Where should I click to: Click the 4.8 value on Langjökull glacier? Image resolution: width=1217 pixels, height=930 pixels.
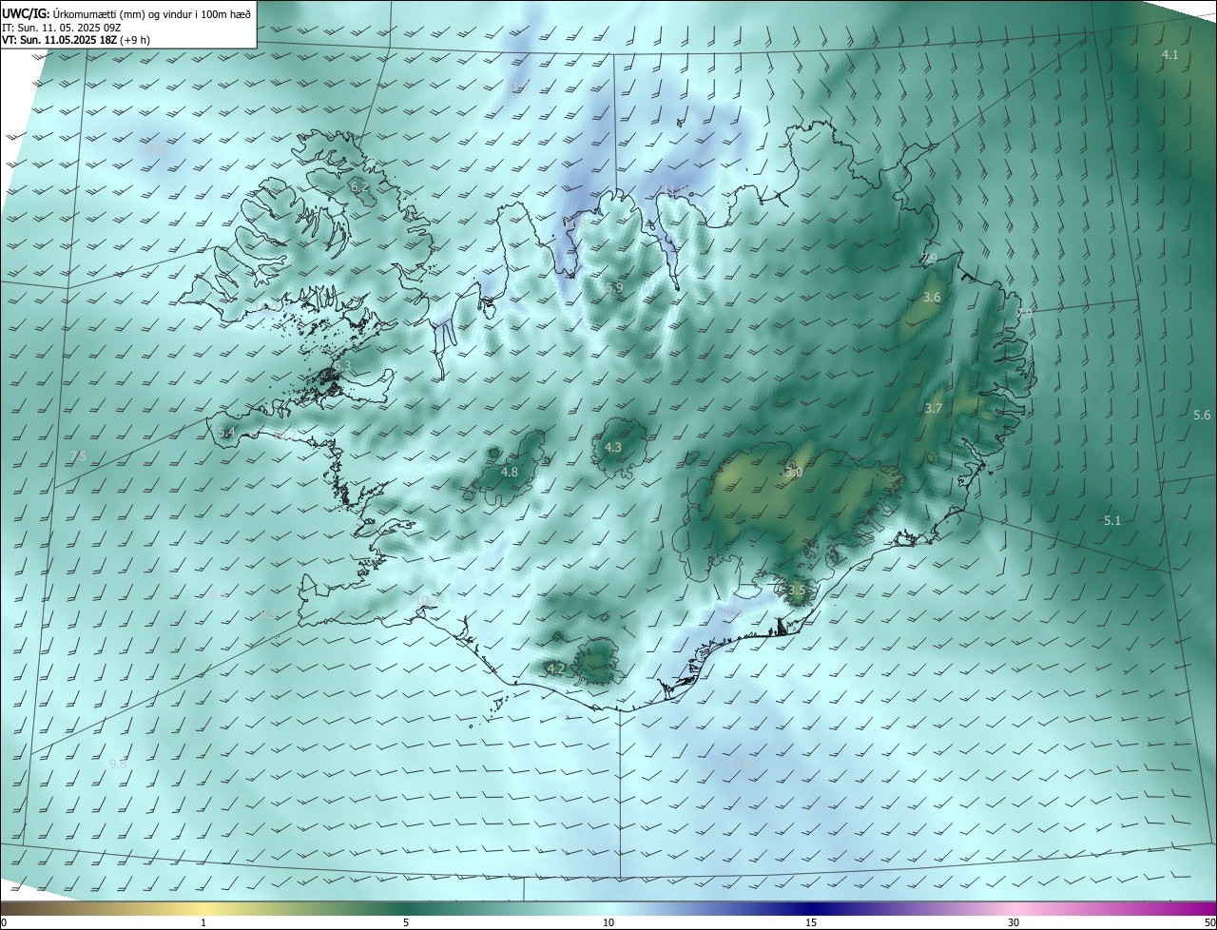[510, 472]
